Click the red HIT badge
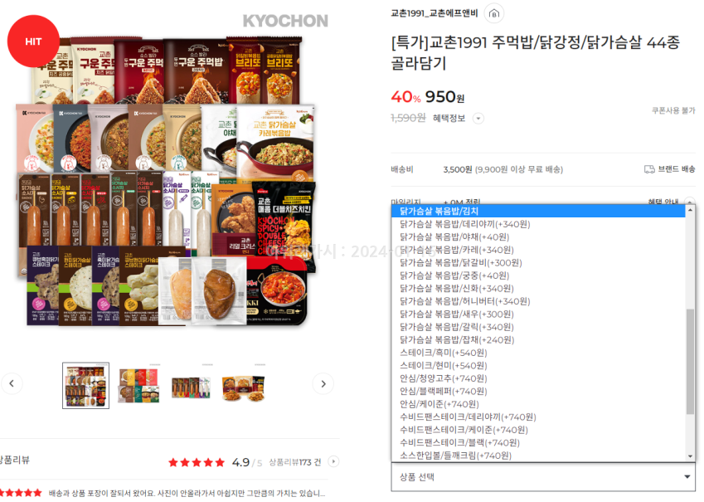 [34, 41]
